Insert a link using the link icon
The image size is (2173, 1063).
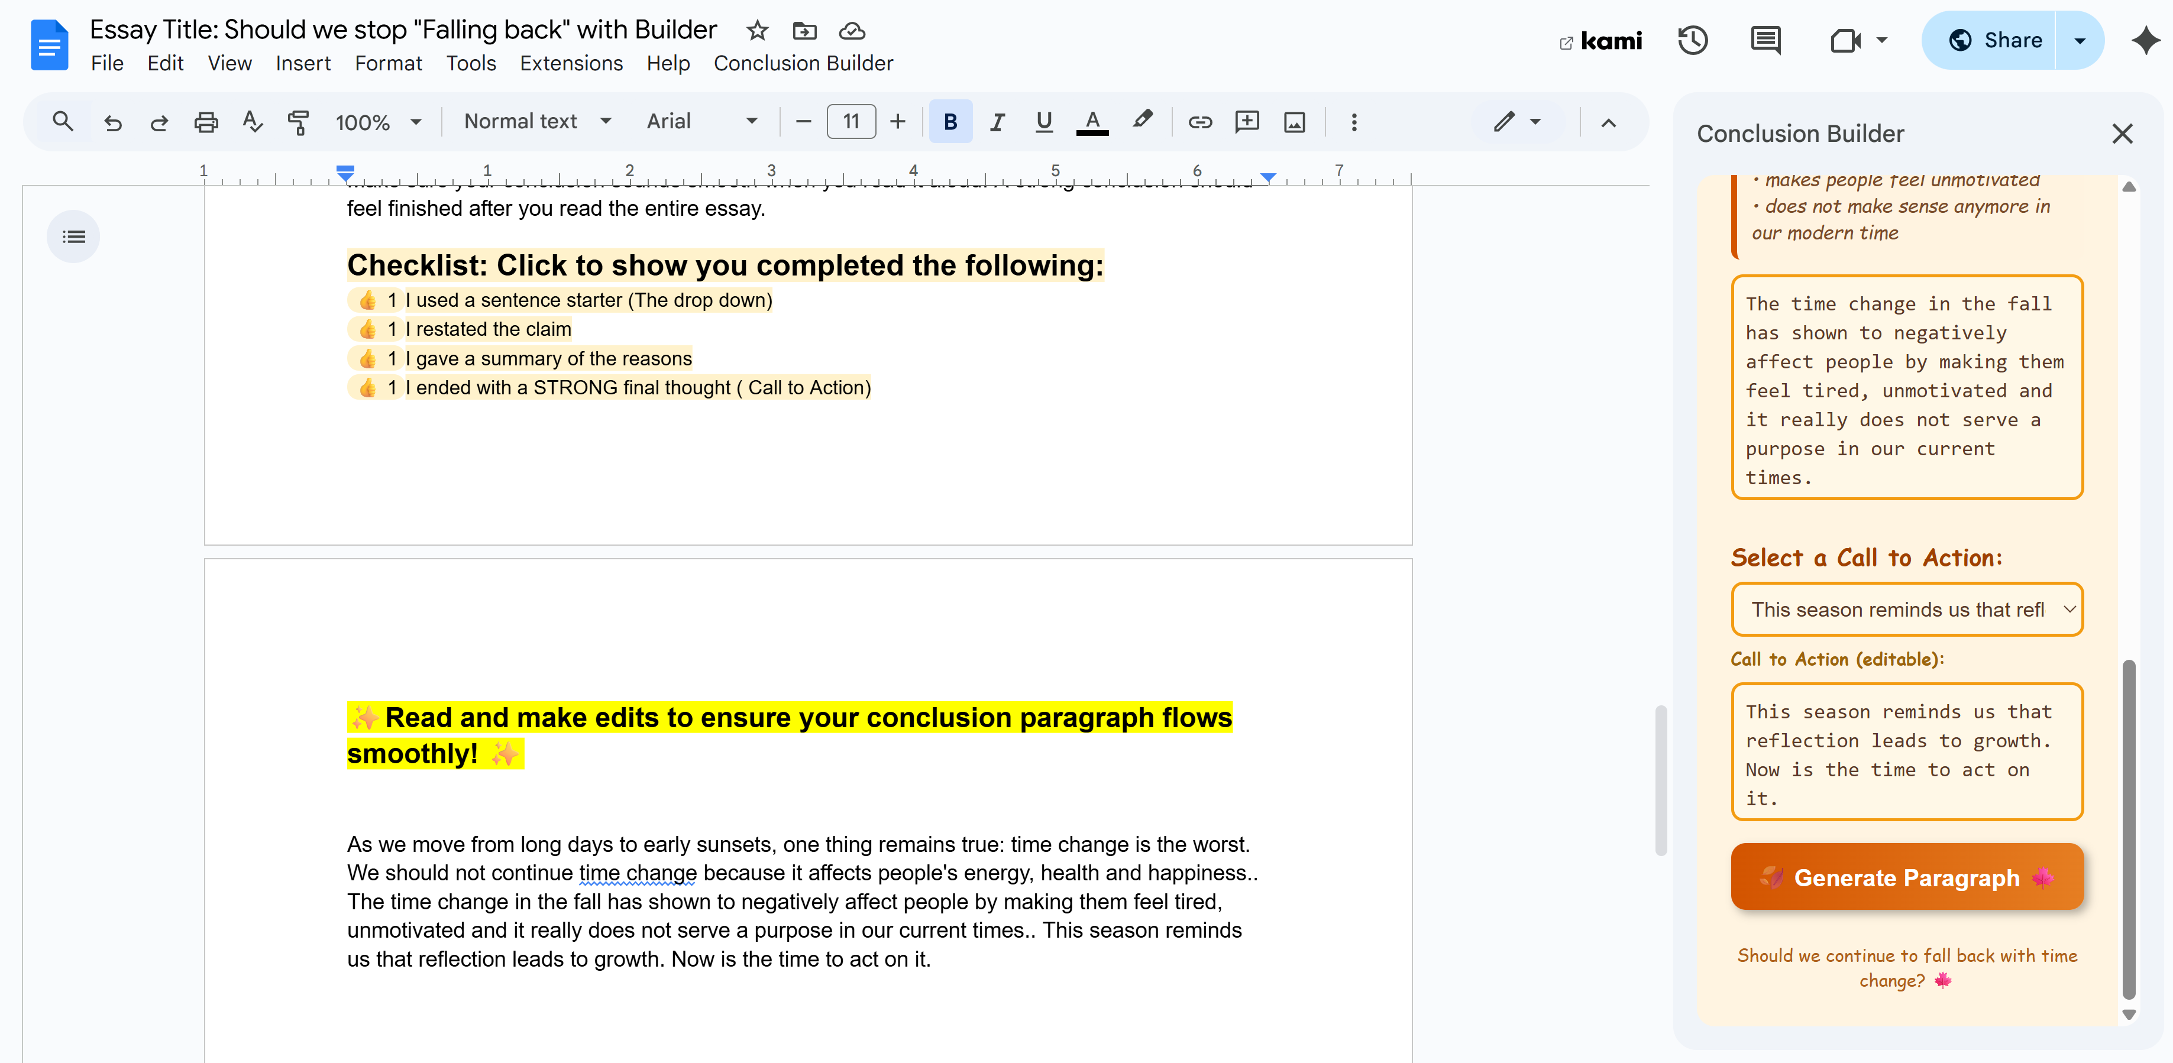pyautogui.click(x=1201, y=121)
